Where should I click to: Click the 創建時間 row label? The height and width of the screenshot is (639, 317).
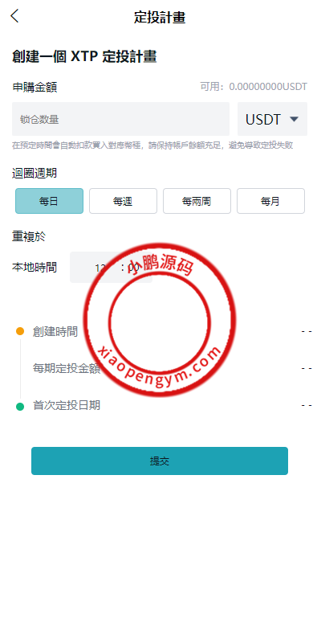click(55, 331)
